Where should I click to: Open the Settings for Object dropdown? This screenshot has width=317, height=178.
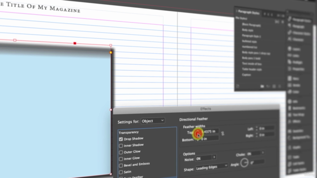[x=153, y=121]
